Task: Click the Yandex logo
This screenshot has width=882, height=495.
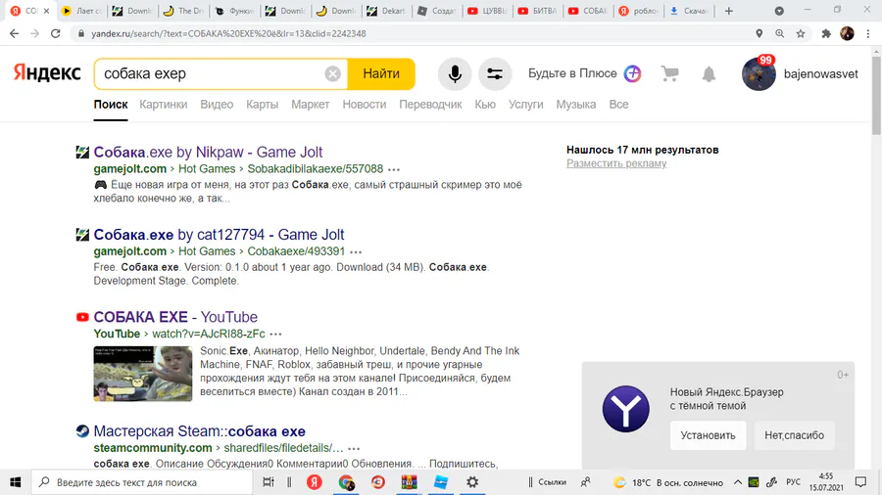Action: tap(47, 73)
